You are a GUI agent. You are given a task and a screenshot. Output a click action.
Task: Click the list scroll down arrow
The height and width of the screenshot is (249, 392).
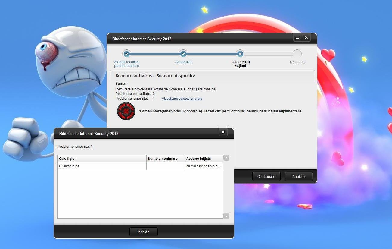pyautogui.click(x=226, y=216)
